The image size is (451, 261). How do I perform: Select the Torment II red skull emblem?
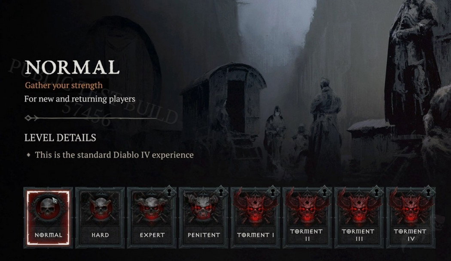pyautogui.click(x=307, y=207)
